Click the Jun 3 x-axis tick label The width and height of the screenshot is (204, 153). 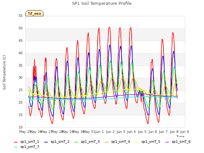pyautogui.click(x=121, y=132)
